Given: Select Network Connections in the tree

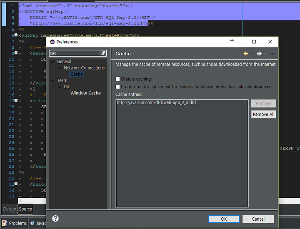Looking at the screenshot, I should click(x=84, y=68).
